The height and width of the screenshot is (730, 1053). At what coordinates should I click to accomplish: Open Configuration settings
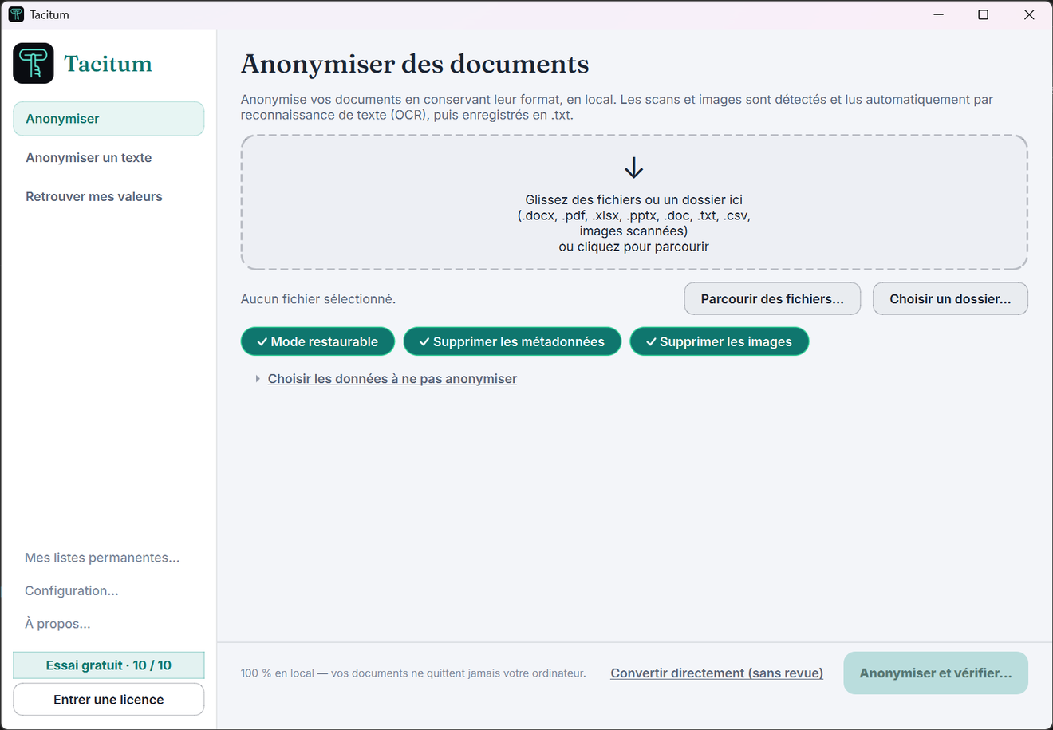[x=72, y=590]
